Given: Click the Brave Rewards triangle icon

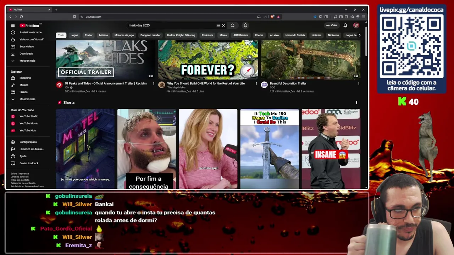Looking at the screenshot, I should [278, 17].
